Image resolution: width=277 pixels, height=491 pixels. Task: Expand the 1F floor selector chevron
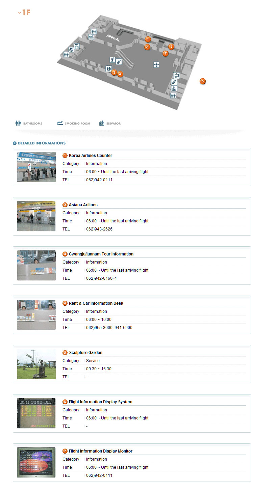[20, 13]
